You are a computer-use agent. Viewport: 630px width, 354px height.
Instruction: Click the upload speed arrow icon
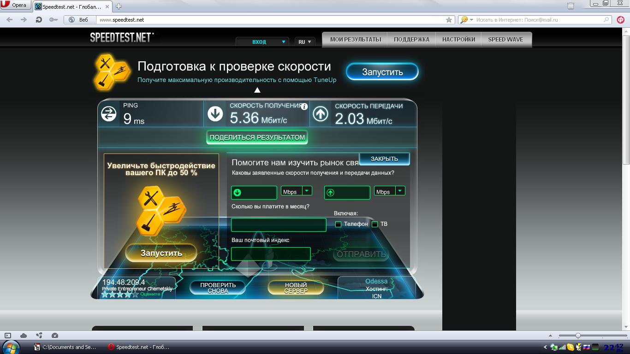pos(321,113)
